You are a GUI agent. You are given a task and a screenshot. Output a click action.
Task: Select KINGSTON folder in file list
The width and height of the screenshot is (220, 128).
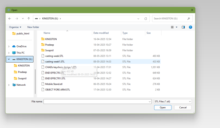click(x=100, y=39)
